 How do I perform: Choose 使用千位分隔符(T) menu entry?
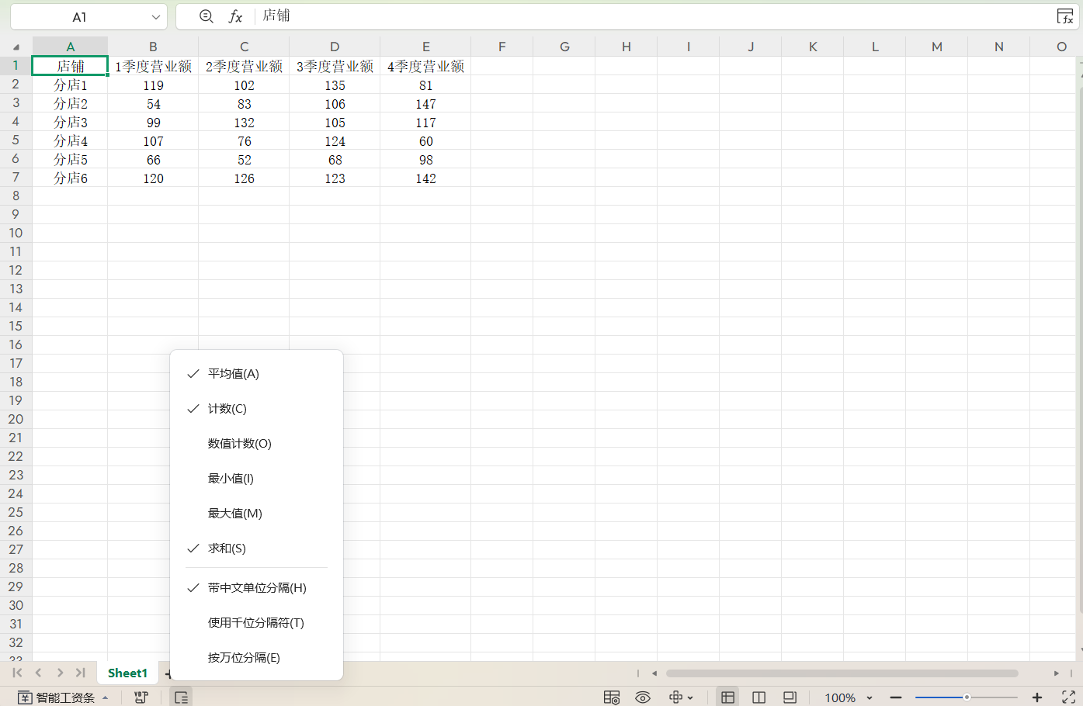pyautogui.click(x=255, y=623)
